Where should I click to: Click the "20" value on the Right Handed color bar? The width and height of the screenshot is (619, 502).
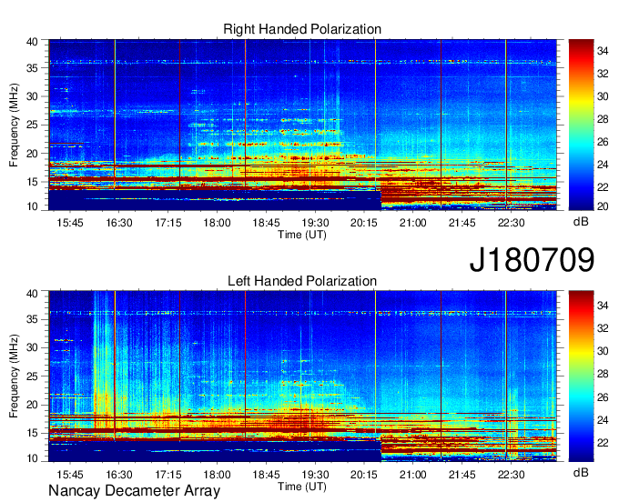pyautogui.click(x=603, y=206)
